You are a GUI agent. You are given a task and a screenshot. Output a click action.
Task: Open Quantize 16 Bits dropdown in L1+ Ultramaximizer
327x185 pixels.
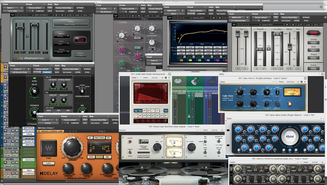tap(313, 43)
